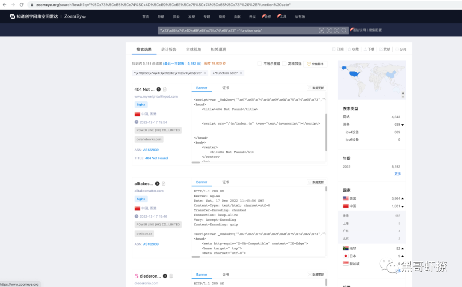Collapse the China (中国) country row
The height and width of the screenshot is (287, 462).
click(403, 206)
